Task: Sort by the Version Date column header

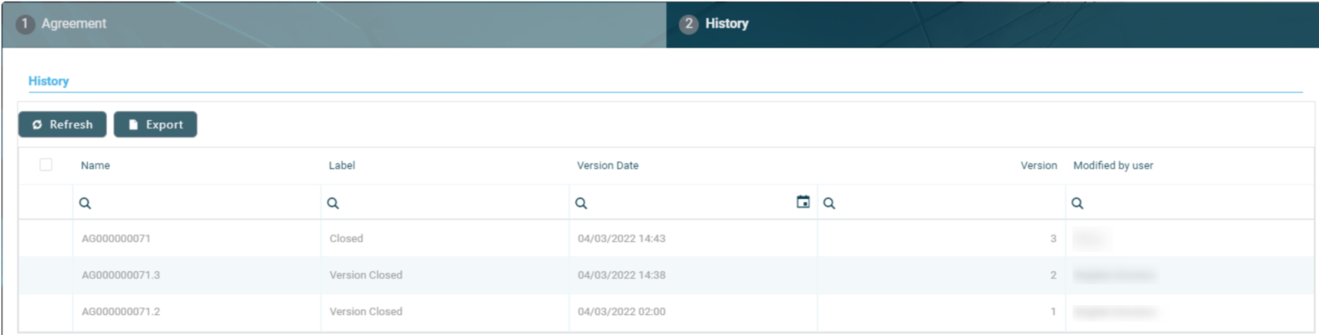Action: point(608,166)
